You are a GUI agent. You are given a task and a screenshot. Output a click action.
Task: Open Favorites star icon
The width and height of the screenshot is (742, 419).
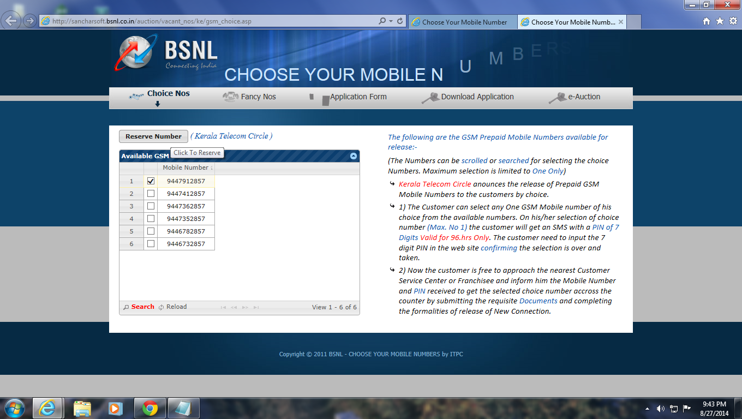(720, 21)
